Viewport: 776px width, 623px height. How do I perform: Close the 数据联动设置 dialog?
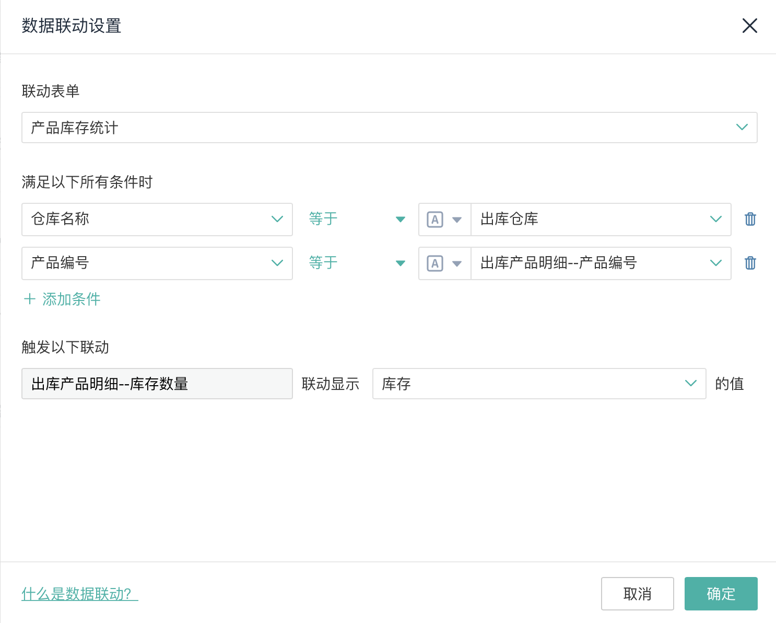pos(749,26)
